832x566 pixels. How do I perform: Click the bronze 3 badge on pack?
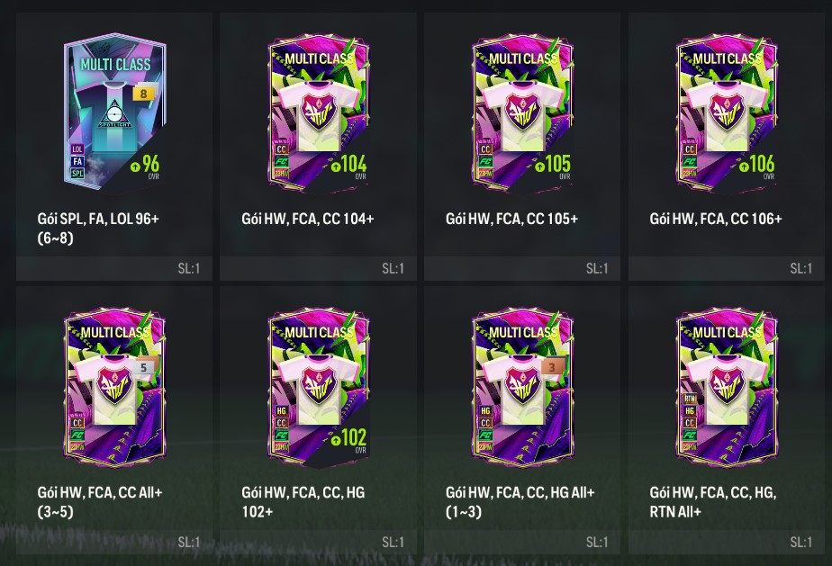click(552, 368)
